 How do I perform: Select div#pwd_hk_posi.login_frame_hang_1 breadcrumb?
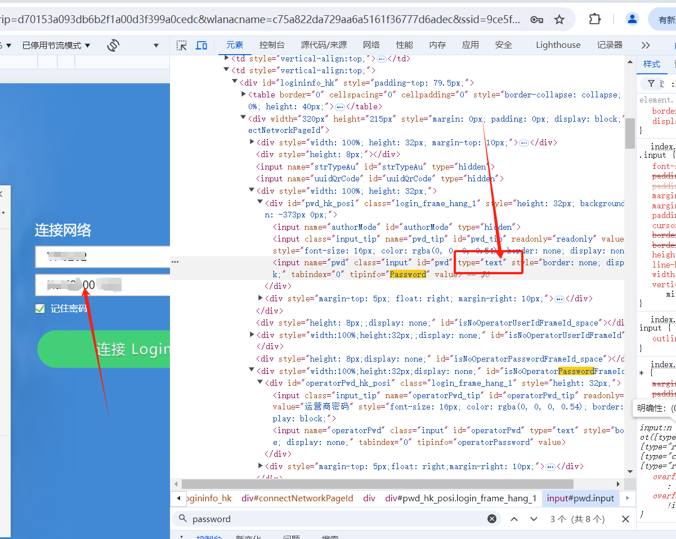[461, 498]
